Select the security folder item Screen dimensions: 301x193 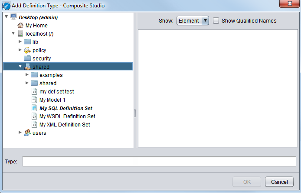click(x=42, y=59)
